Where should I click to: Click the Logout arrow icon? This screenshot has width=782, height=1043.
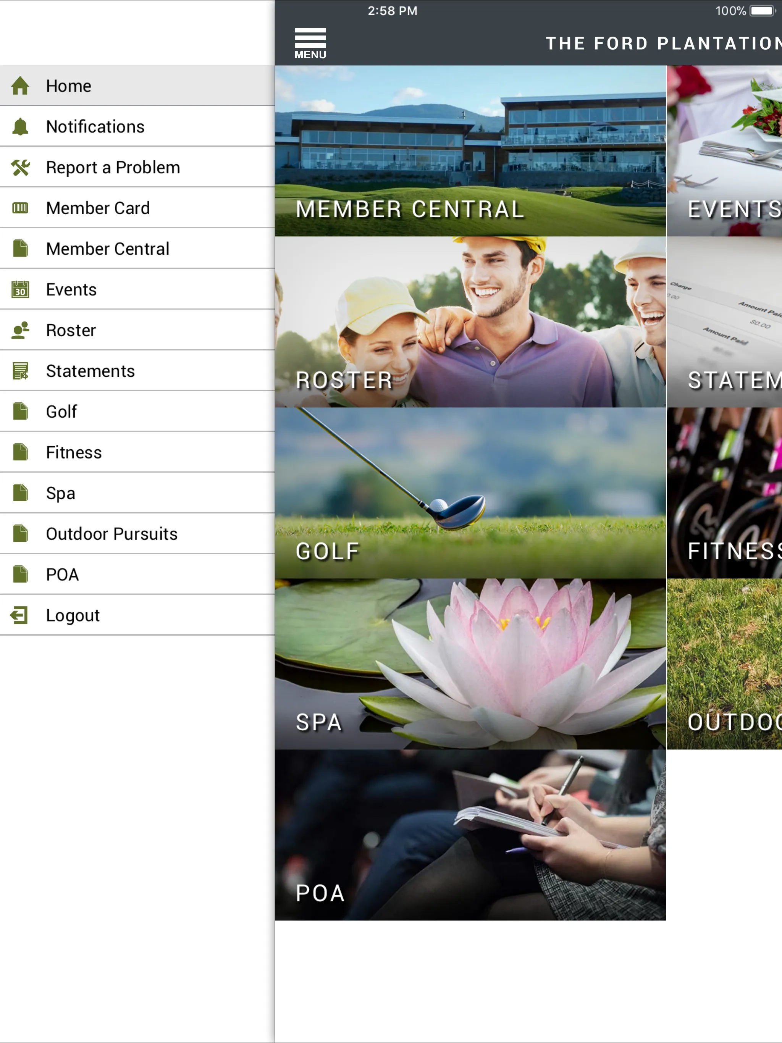[21, 615]
